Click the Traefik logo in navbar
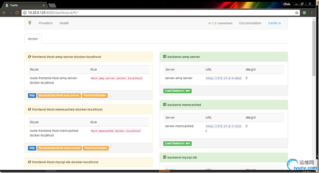Viewport: 319px width, 173px height. click(x=30, y=23)
